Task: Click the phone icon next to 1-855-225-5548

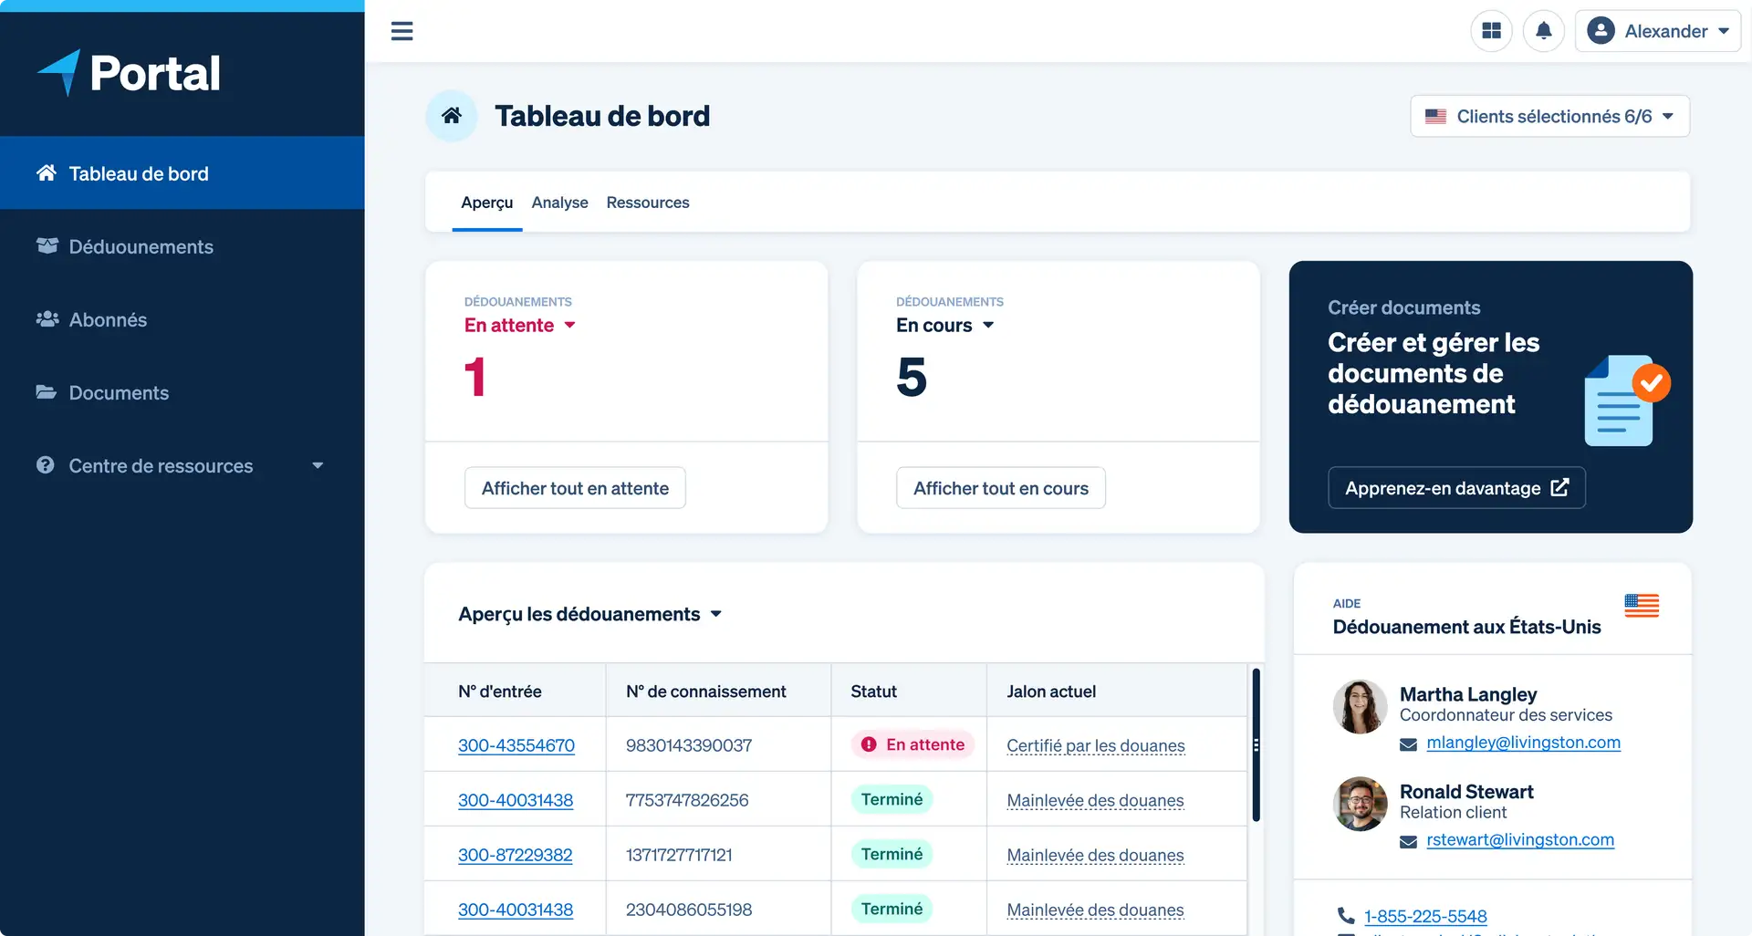Action: tap(1345, 915)
